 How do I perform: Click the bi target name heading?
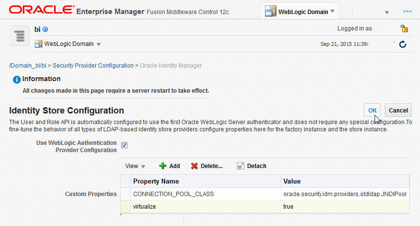[x=37, y=29]
